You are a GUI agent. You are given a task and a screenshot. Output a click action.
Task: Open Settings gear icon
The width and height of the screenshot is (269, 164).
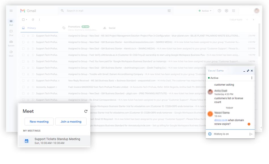[227, 11]
